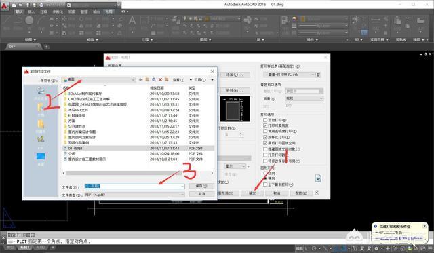The width and height of the screenshot is (434, 253).
Task: Expand the 文件类型 PDF dropdown
Action: (134, 195)
